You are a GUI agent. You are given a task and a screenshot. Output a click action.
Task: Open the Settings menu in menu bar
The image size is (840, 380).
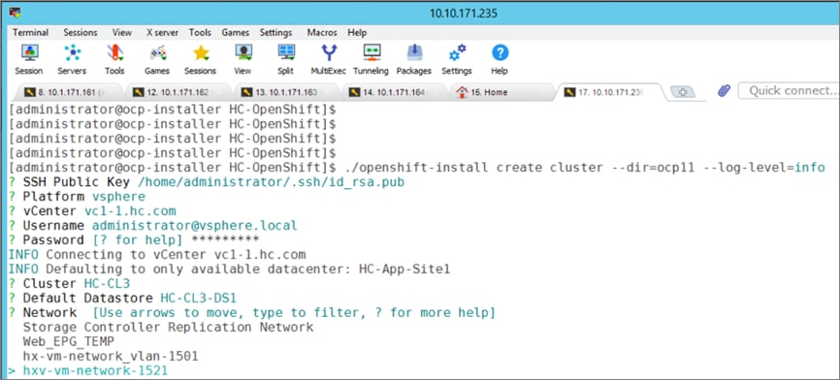(x=275, y=33)
